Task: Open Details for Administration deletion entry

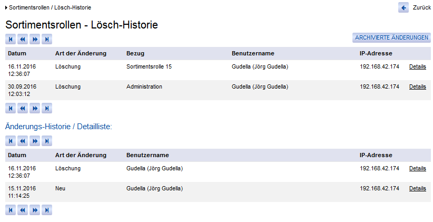Action: tap(417, 86)
